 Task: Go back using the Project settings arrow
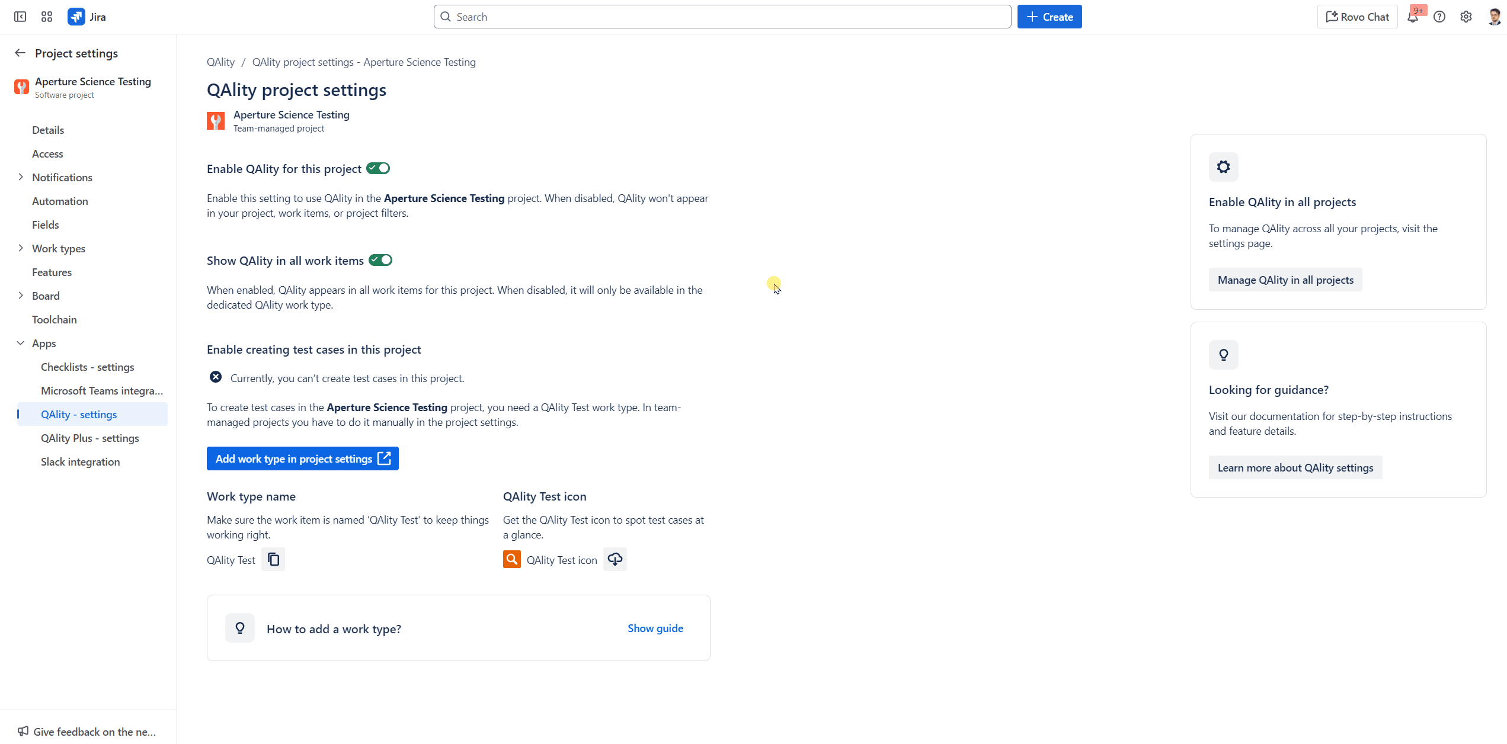click(20, 53)
